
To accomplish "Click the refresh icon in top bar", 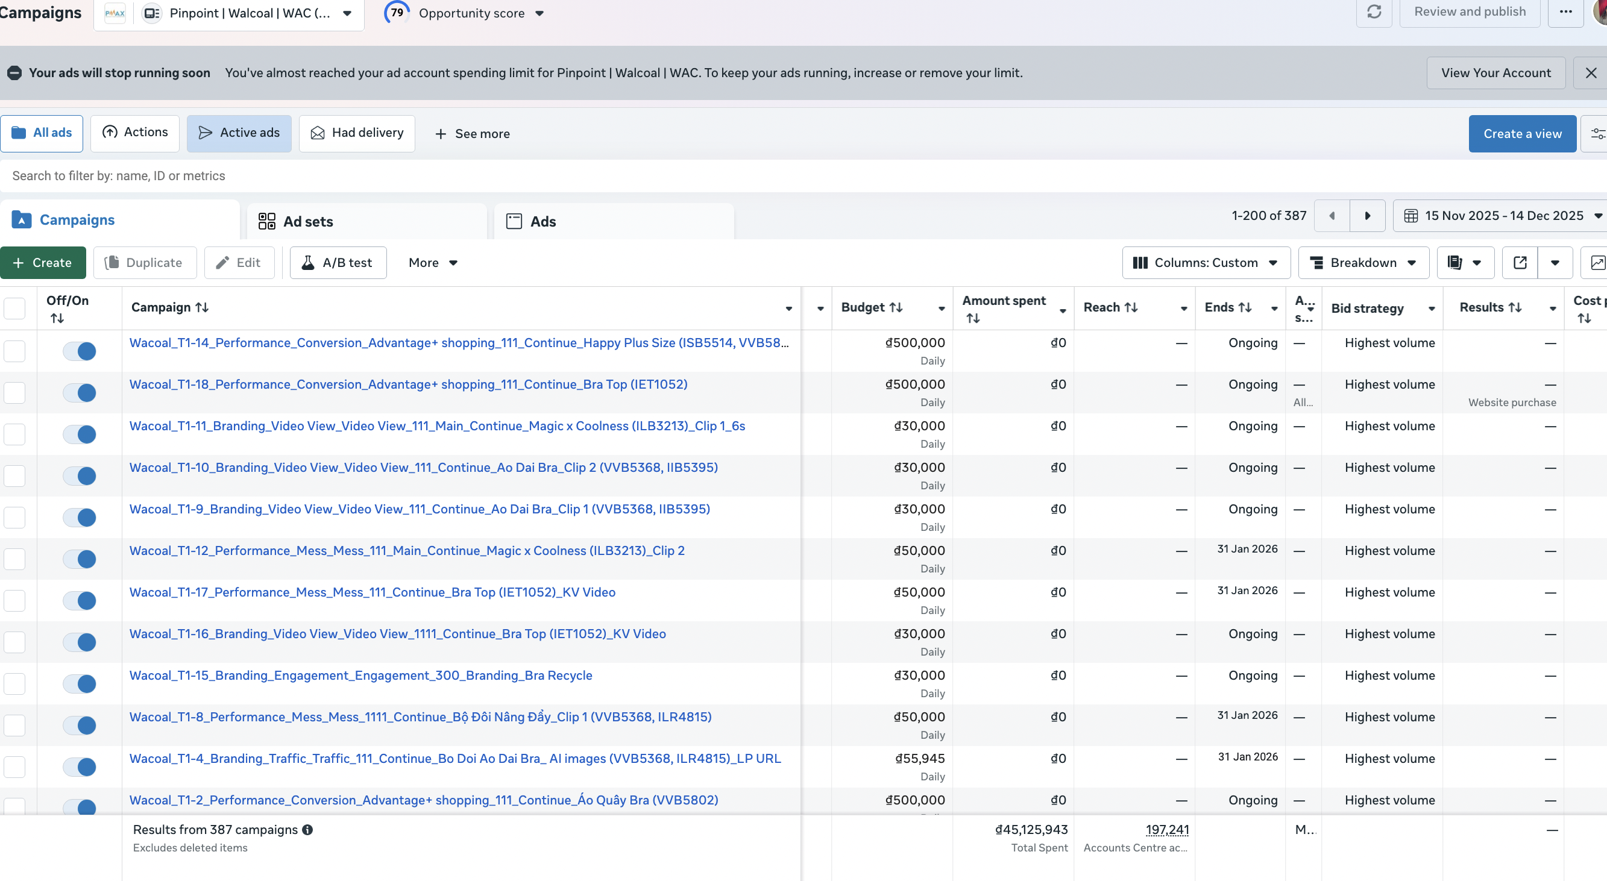I will [1374, 12].
